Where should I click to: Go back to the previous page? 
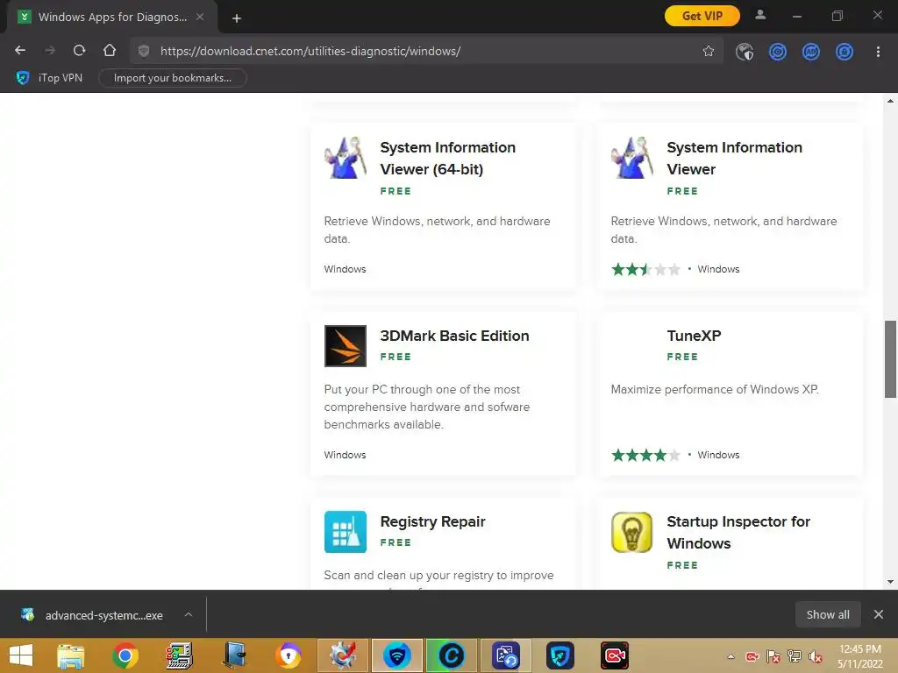click(20, 50)
